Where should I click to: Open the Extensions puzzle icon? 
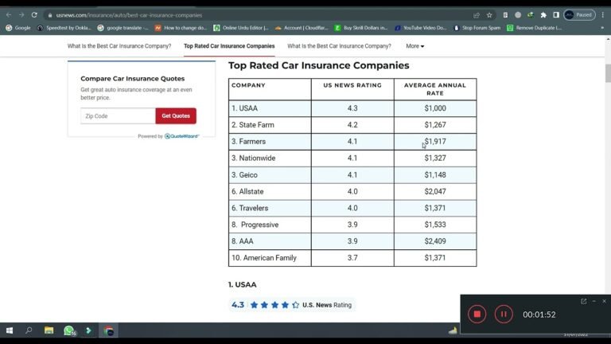pyautogui.click(x=543, y=15)
